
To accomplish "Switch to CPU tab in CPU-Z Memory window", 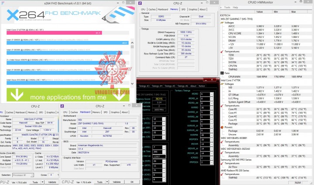I will click(x=143, y=10).
